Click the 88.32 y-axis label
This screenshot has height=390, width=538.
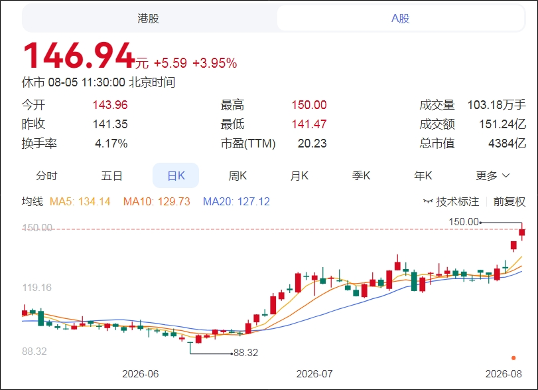pos(34,351)
